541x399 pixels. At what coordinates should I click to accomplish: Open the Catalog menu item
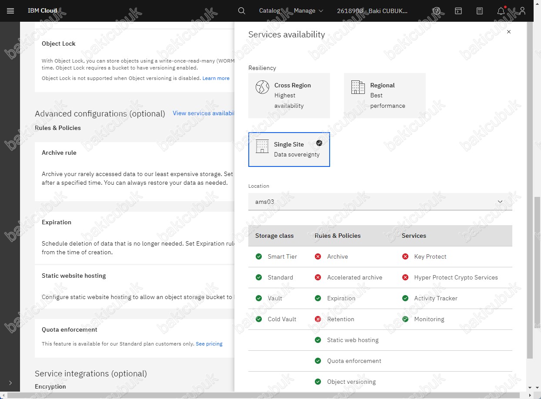(x=270, y=11)
